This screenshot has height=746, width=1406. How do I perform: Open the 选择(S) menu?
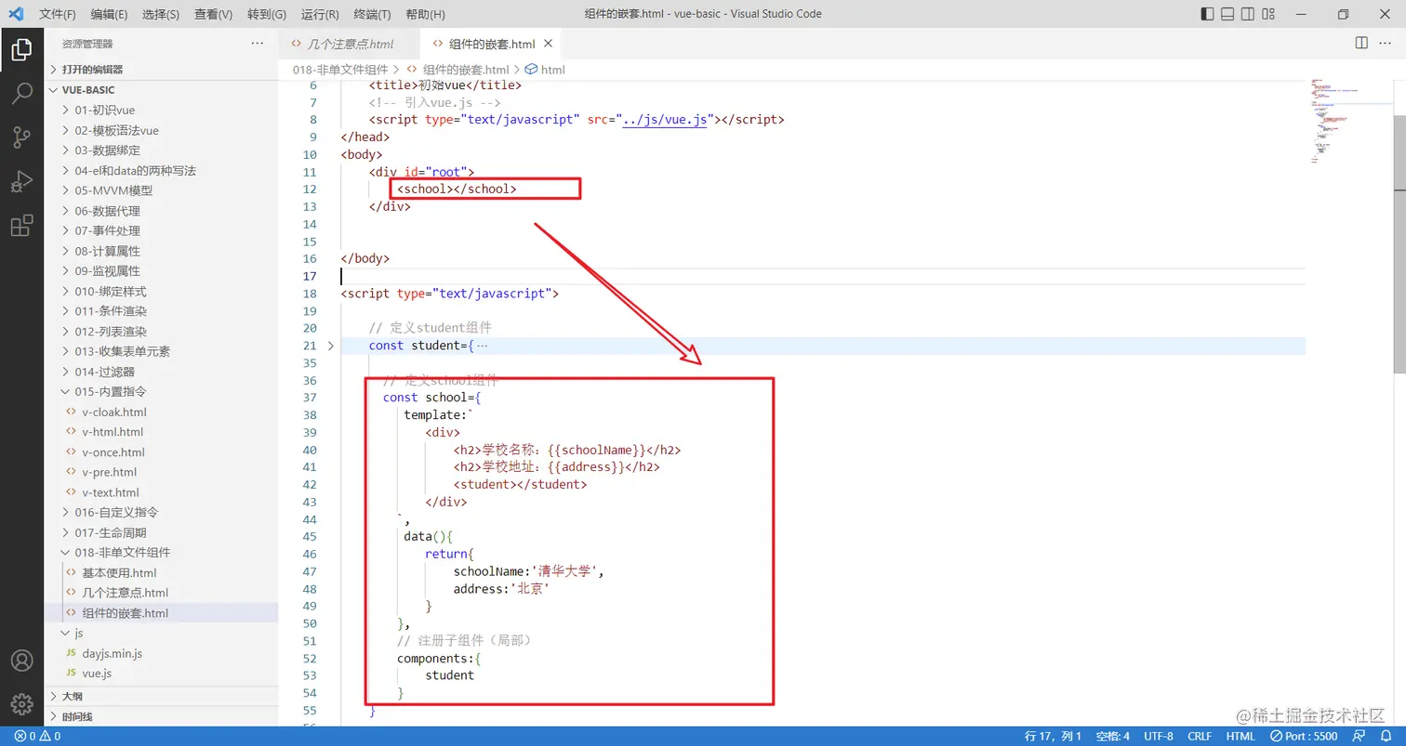click(x=161, y=14)
